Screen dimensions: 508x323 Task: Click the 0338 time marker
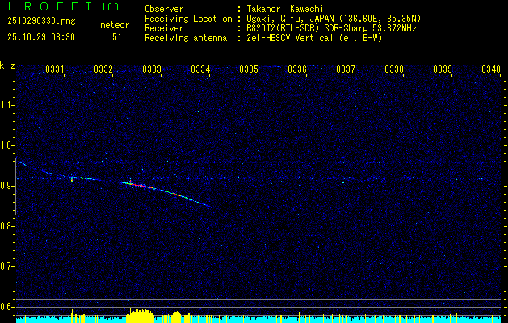394,69
